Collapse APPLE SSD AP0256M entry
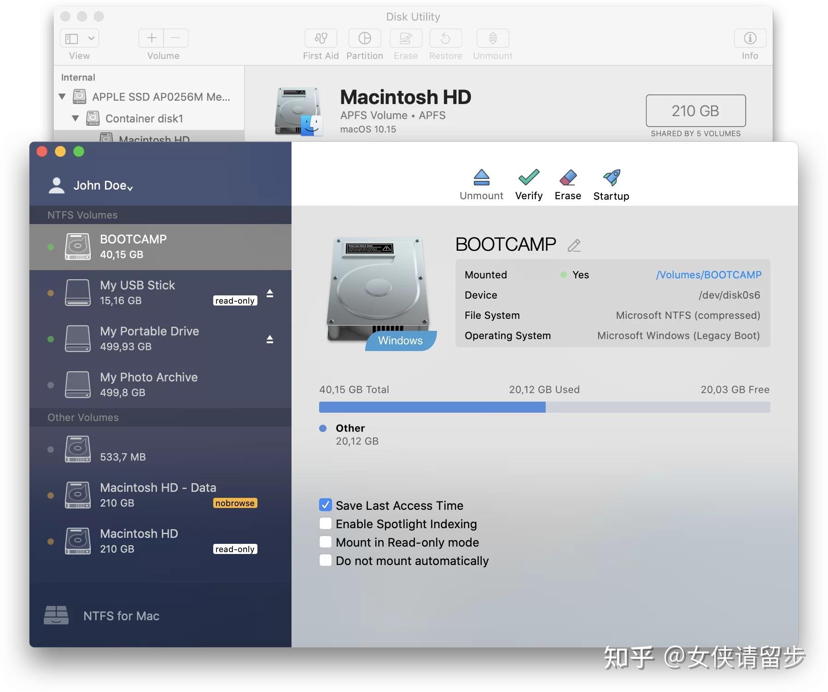Viewport: 828px width, 692px height. (x=62, y=97)
